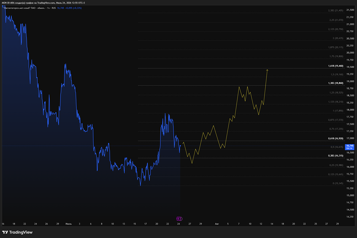Click the +0,055 (+0,33%) change value
The height and width of the screenshot is (238, 357).
[73, 8]
